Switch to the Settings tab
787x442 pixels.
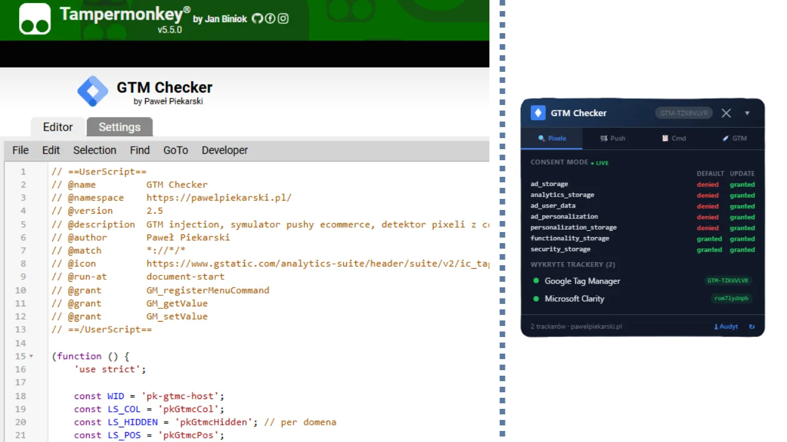119,127
